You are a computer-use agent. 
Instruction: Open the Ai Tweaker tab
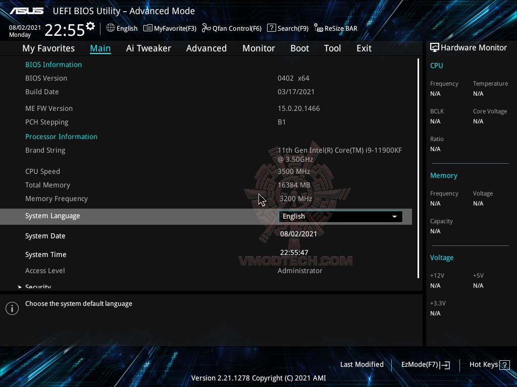pyautogui.click(x=148, y=48)
